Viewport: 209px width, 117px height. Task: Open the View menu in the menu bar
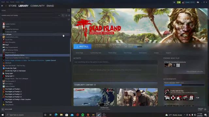point(8,2)
